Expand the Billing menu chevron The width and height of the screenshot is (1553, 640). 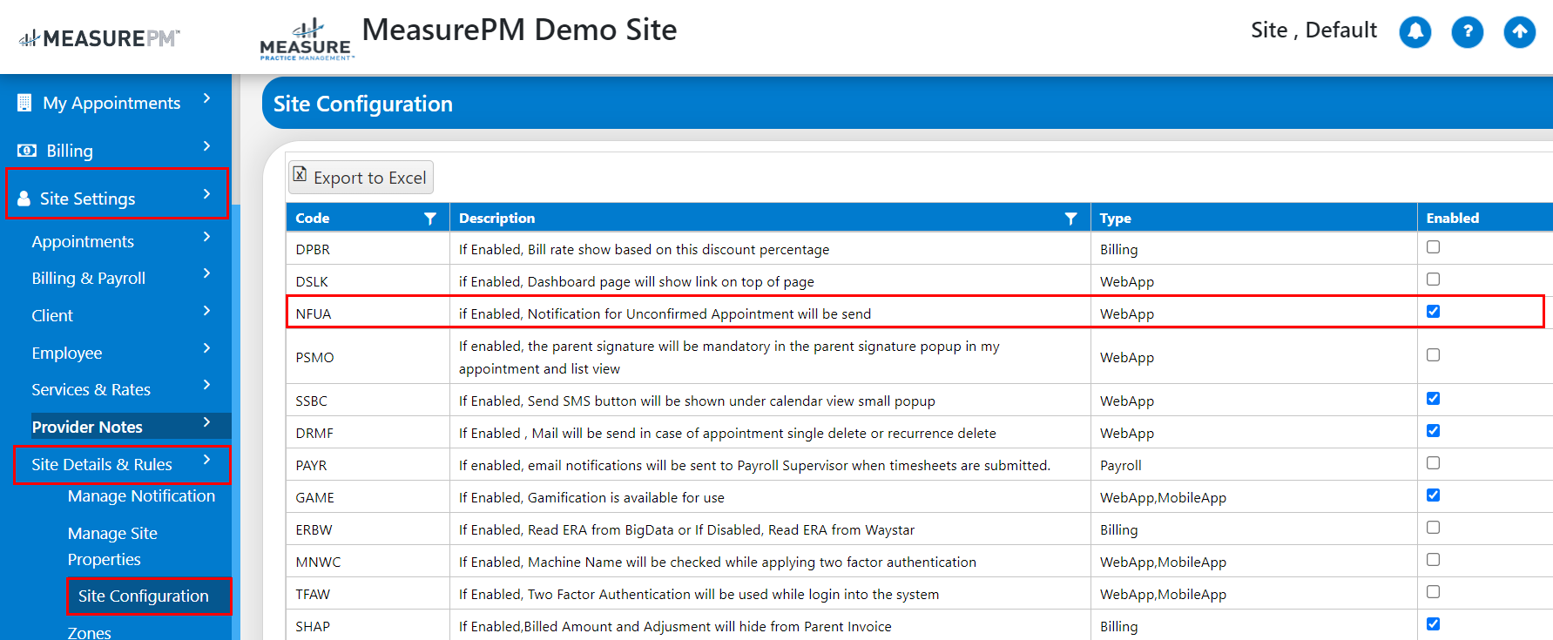click(206, 146)
